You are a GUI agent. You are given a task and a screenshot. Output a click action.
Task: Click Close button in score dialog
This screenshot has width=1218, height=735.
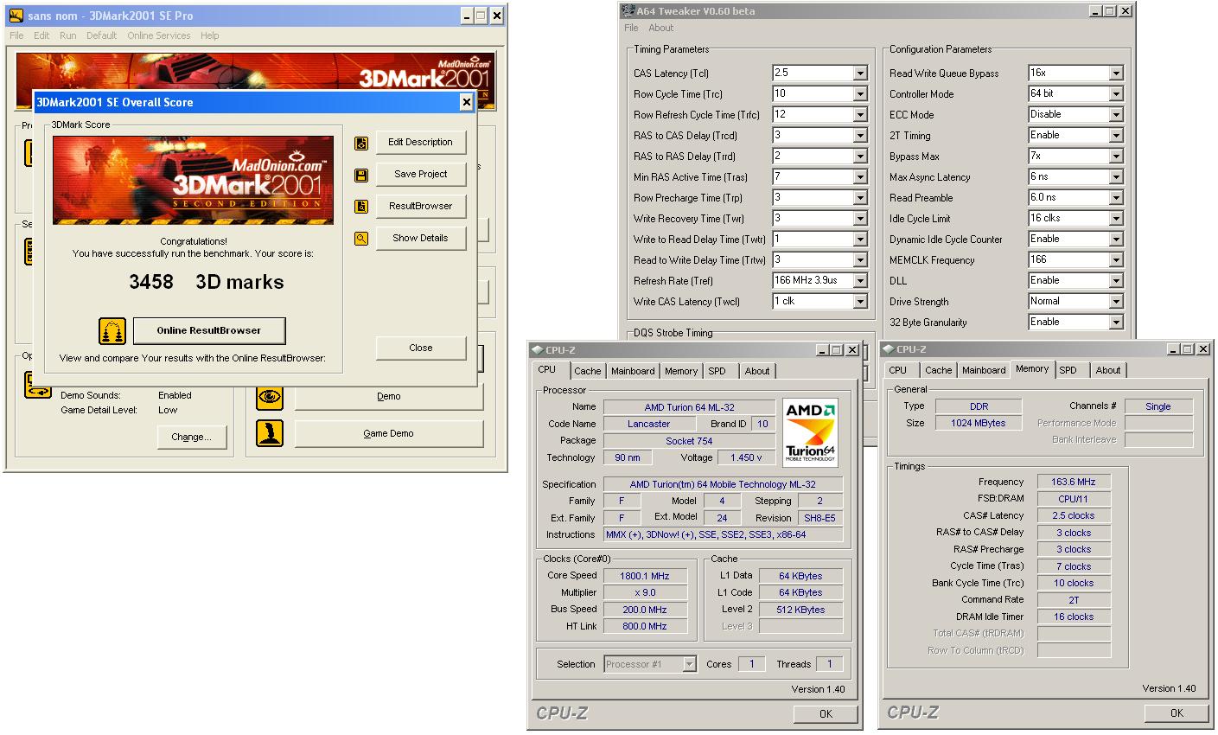[x=421, y=348]
